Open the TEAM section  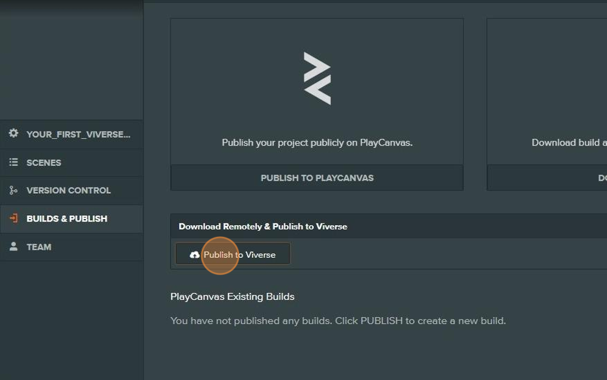(x=39, y=247)
